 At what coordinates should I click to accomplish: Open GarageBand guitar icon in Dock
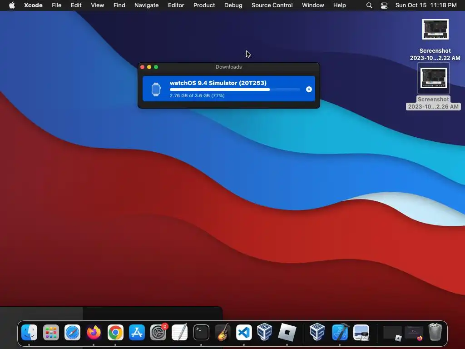pos(223,332)
